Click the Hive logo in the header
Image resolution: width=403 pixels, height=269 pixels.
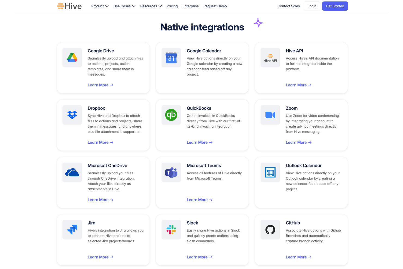[x=69, y=6]
